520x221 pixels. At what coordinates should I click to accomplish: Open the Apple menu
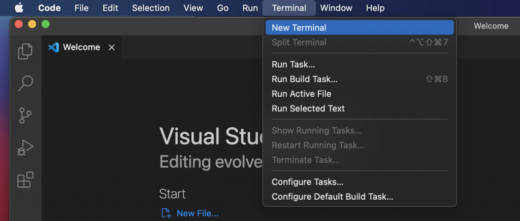(x=19, y=8)
